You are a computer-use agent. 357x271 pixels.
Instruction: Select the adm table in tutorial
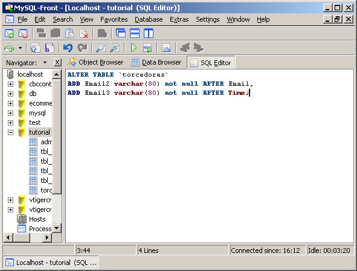(47, 142)
